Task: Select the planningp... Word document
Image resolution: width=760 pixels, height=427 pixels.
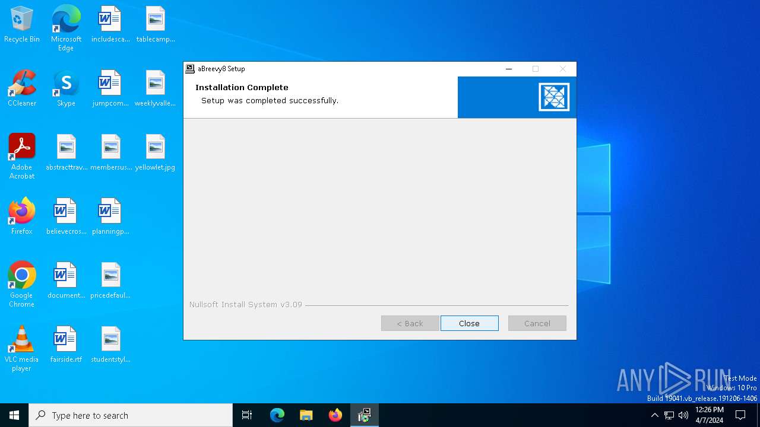Action: 110,217
